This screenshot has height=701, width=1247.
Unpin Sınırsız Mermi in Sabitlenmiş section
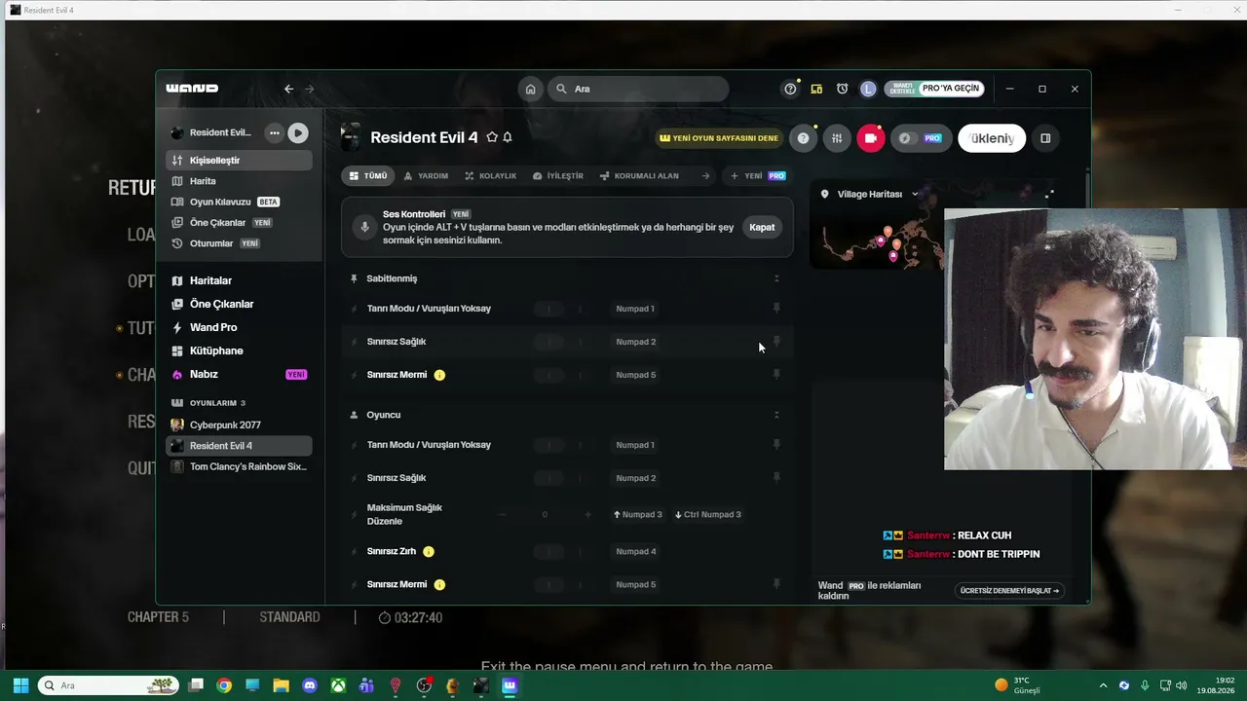click(x=776, y=375)
